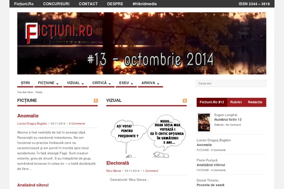Expand the FICȚIUNE menu dropdown arrow

(x=57, y=84)
